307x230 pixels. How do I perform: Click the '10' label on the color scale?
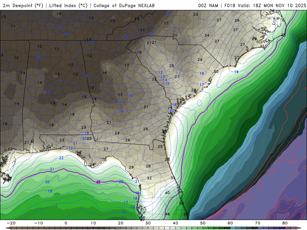93,223
